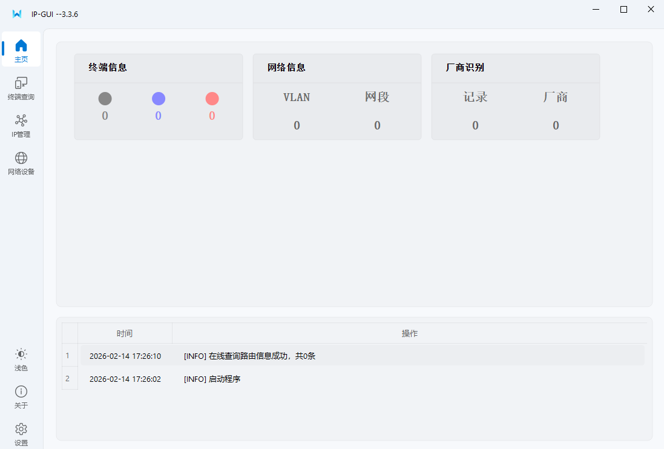The width and height of the screenshot is (664, 449).
Task: Click the gray status dot under 终端信息
Action: pyautogui.click(x=104, y=98)
